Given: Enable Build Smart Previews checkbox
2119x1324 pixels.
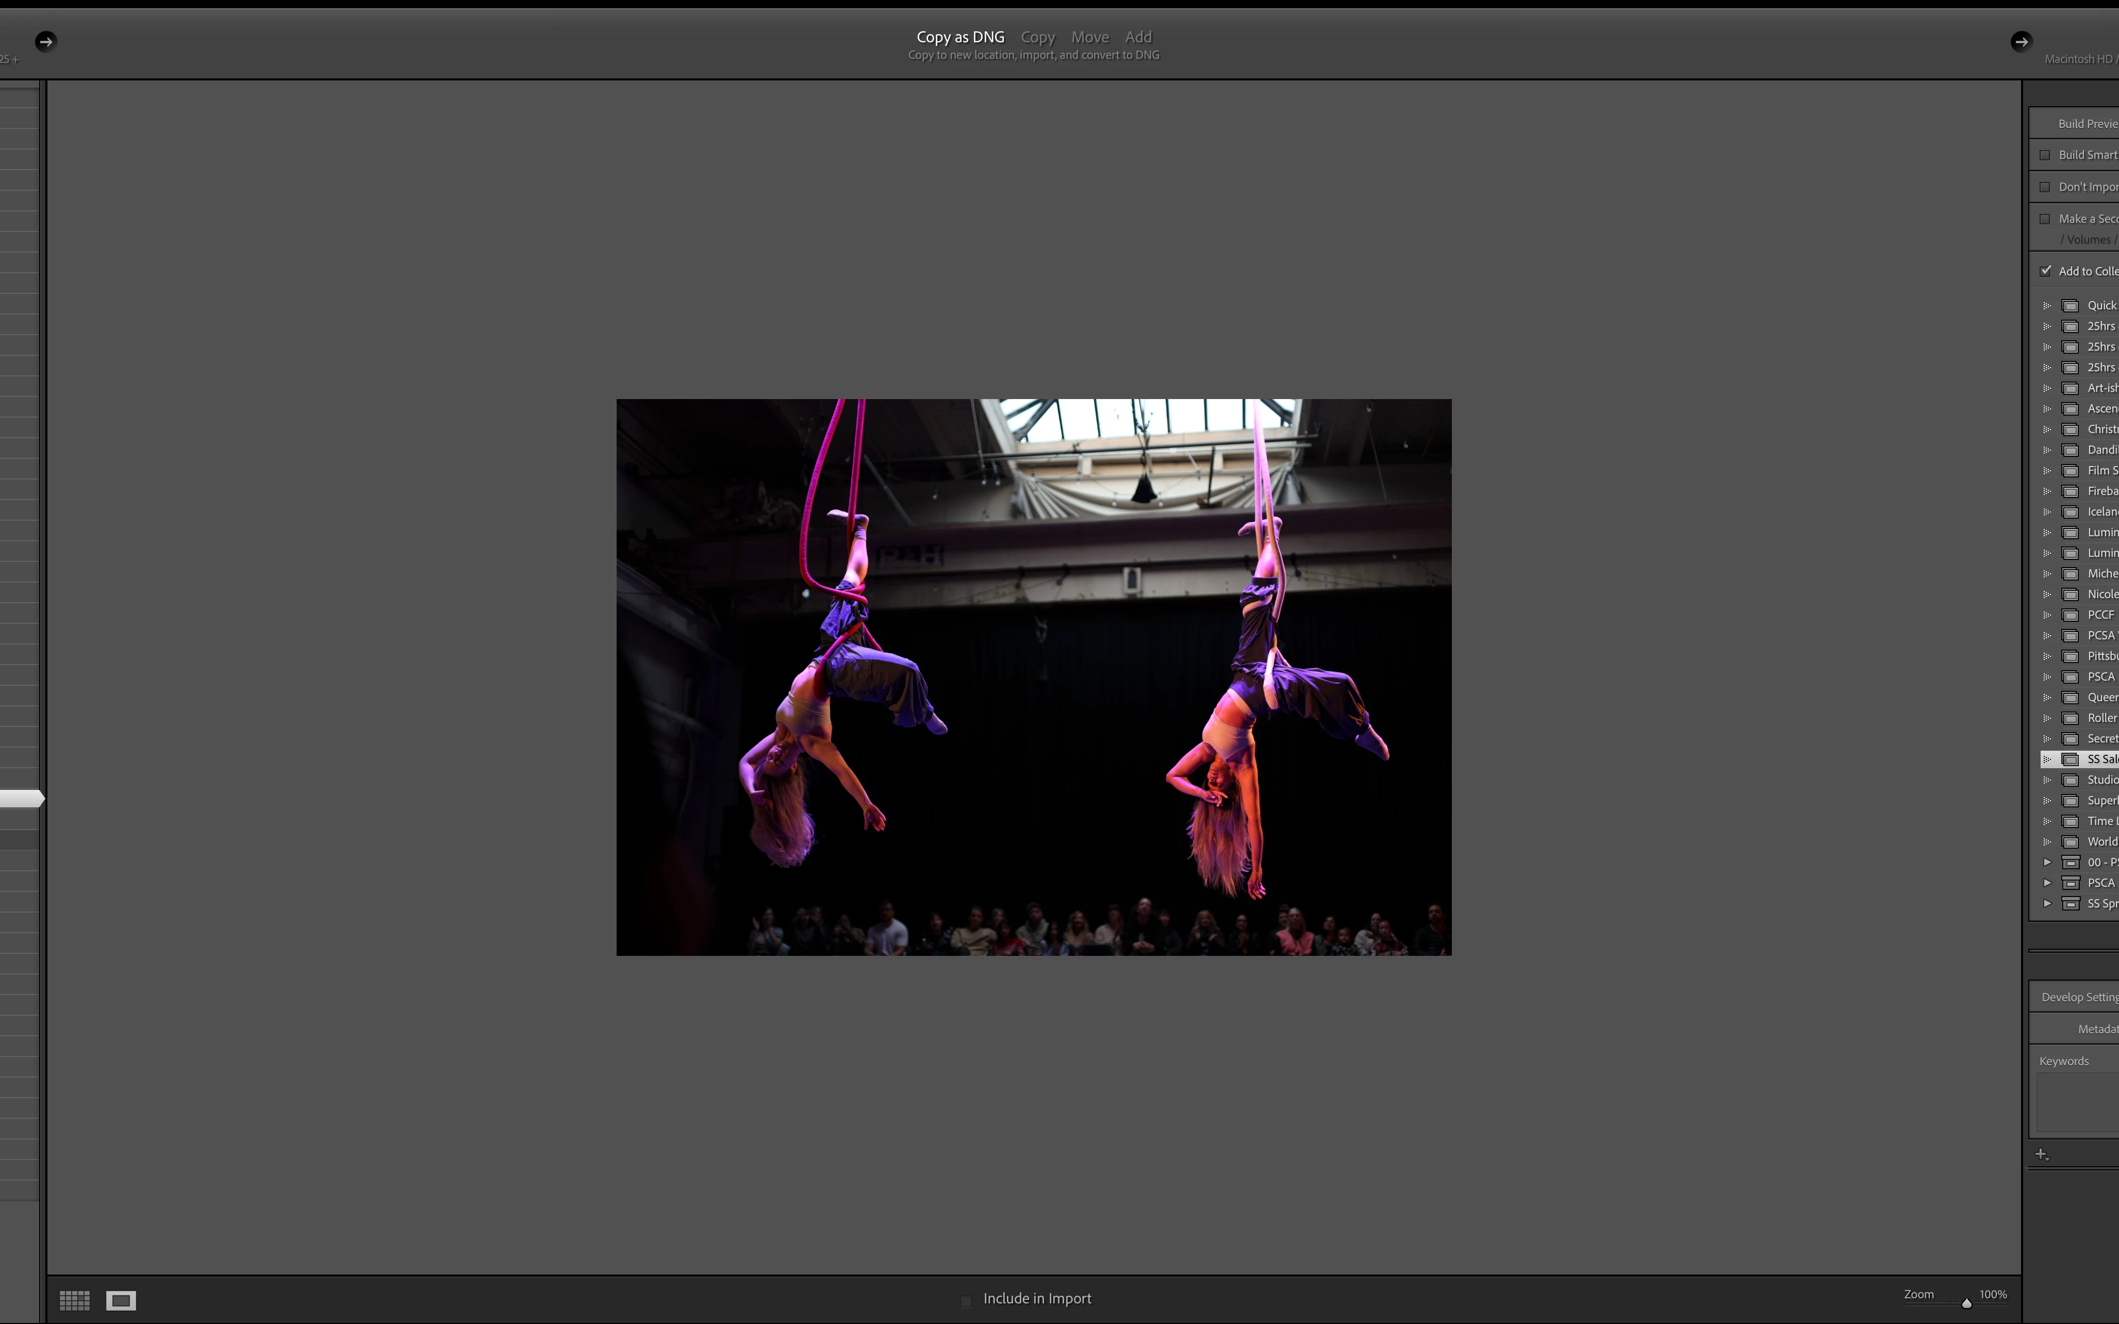Looking at the screenshot, I should pos(2045,155).
